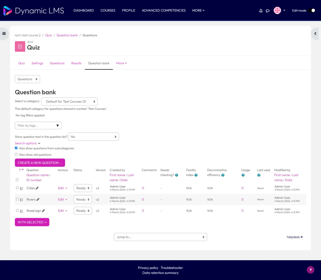
Task: Expand the MORE top navigation menu
Action: coord(198,10)
